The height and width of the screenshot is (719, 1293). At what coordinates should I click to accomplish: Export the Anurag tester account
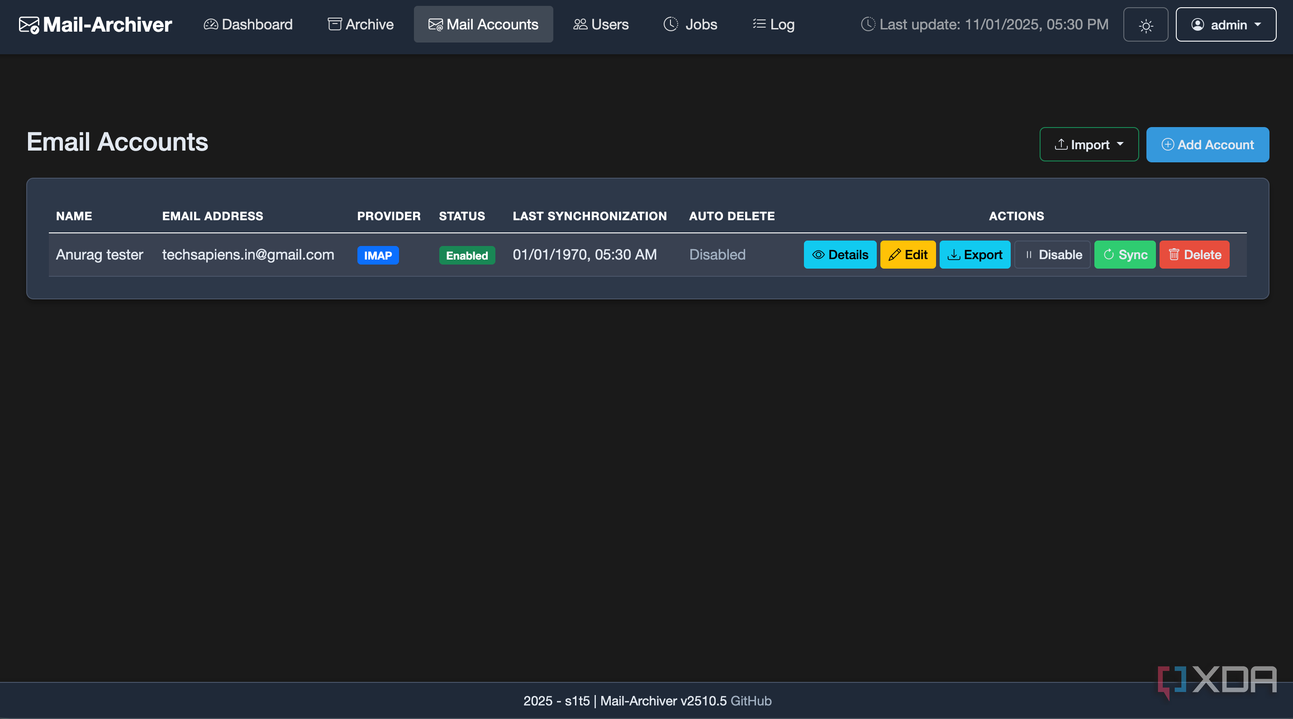pyautogui.click(x=975, y=255)
